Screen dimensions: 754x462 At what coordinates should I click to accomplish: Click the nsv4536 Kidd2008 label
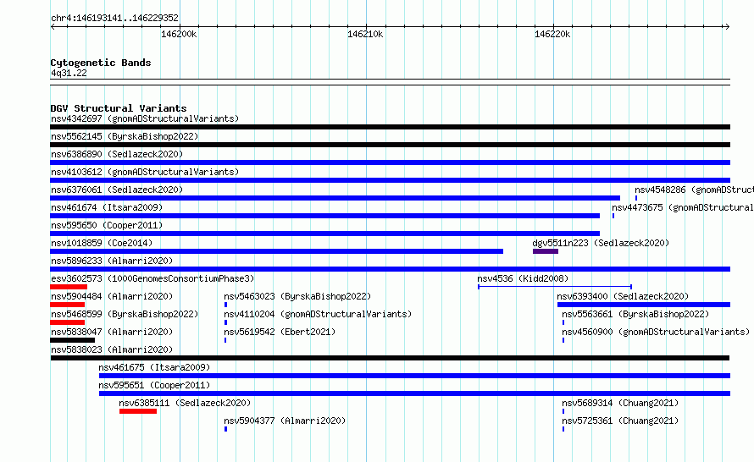pos(523,278)
